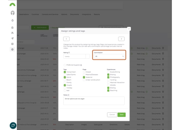180x130 pixels.
Task: Open settings gear icon in sidebar
Action: point(12,49)
